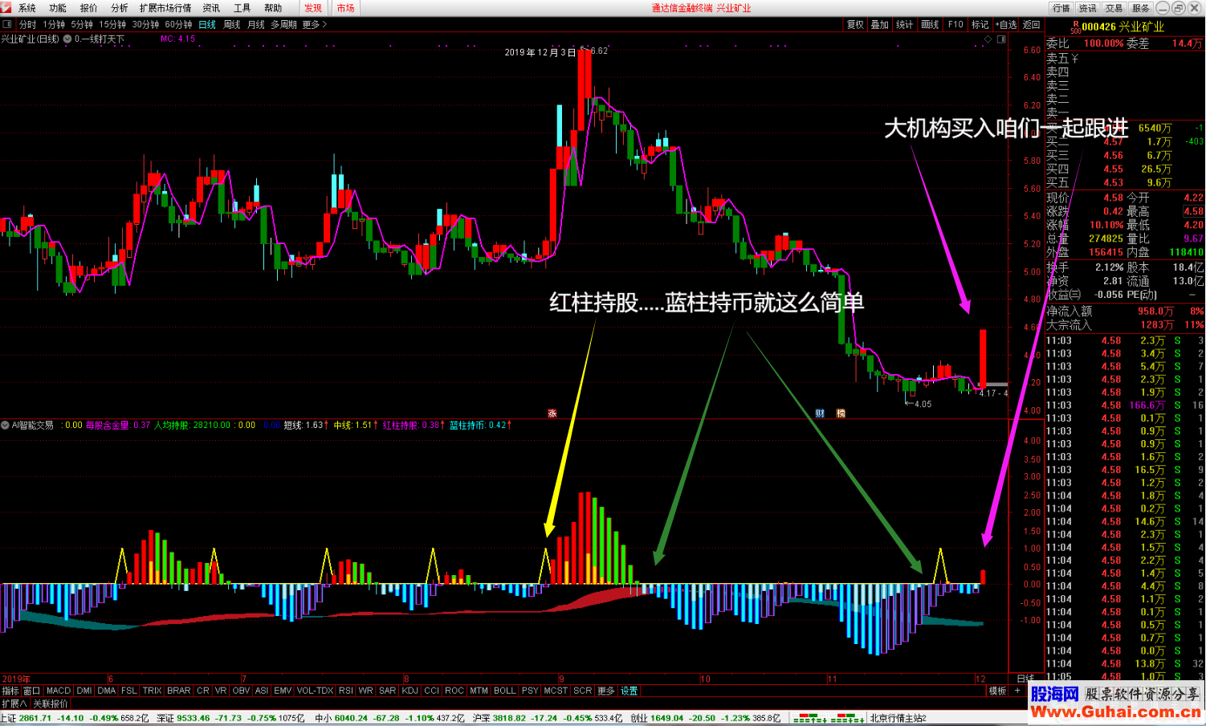Click the second market breadth icon in status bar
The height and width of the screenshot is (726, 1206).
tap(847, 718)
